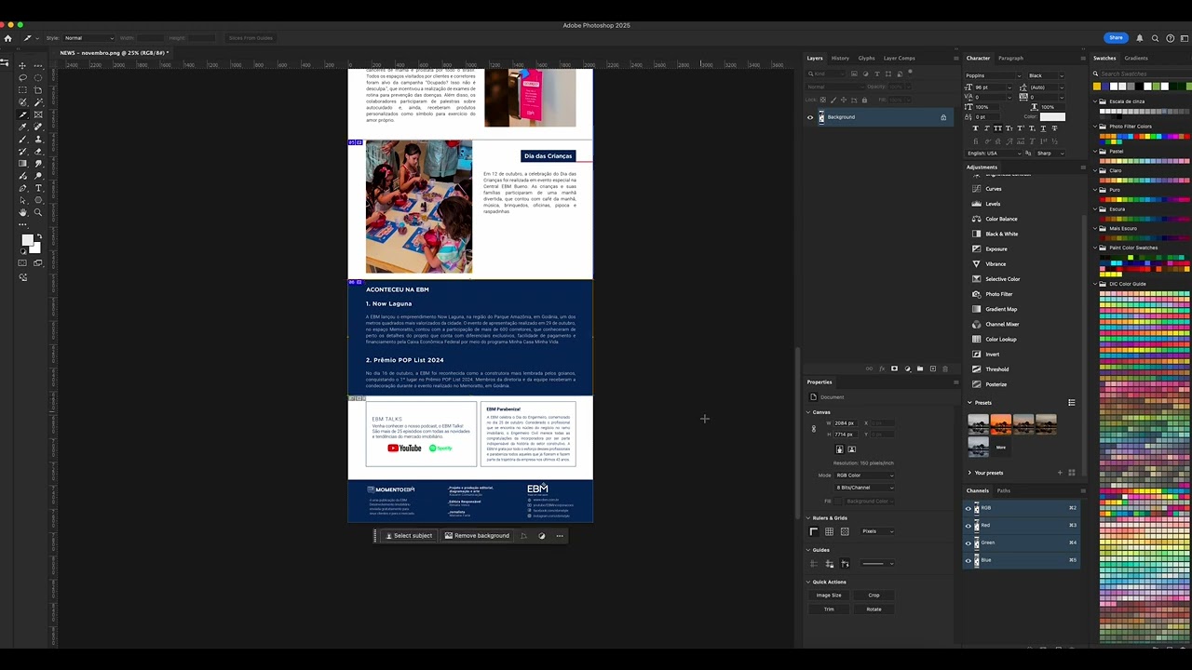Select the Clone Stamp tool
The height and width of the screenshot is (670, 1192).
(x=38, y=140)
